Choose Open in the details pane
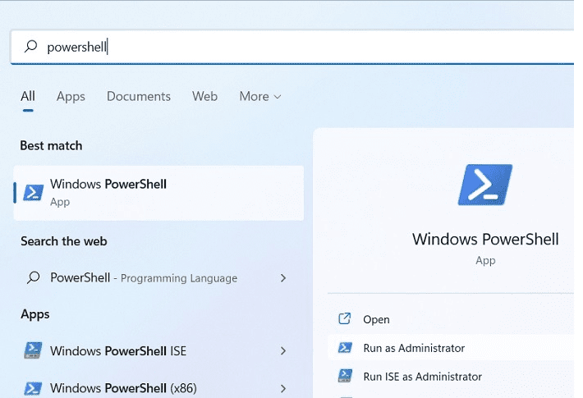Screen dimensions: 583x398 click(x=451, y=319)
